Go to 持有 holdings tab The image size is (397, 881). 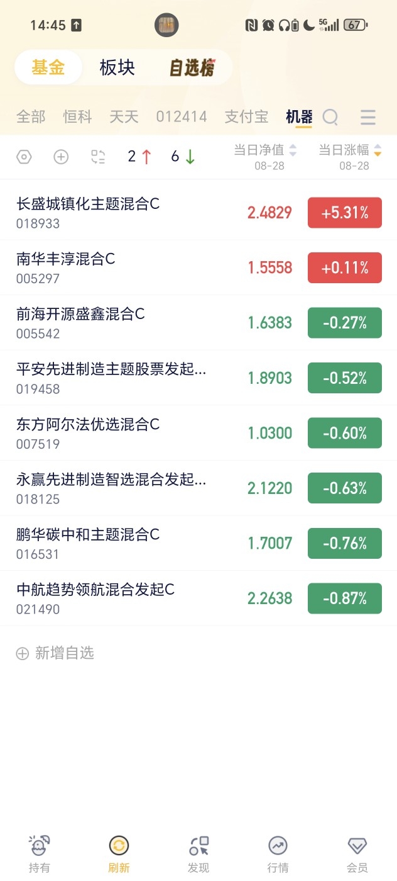click(x=40, y=854)
